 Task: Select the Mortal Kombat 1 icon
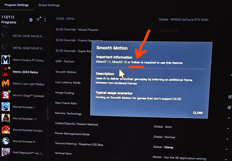coord(6,107)
